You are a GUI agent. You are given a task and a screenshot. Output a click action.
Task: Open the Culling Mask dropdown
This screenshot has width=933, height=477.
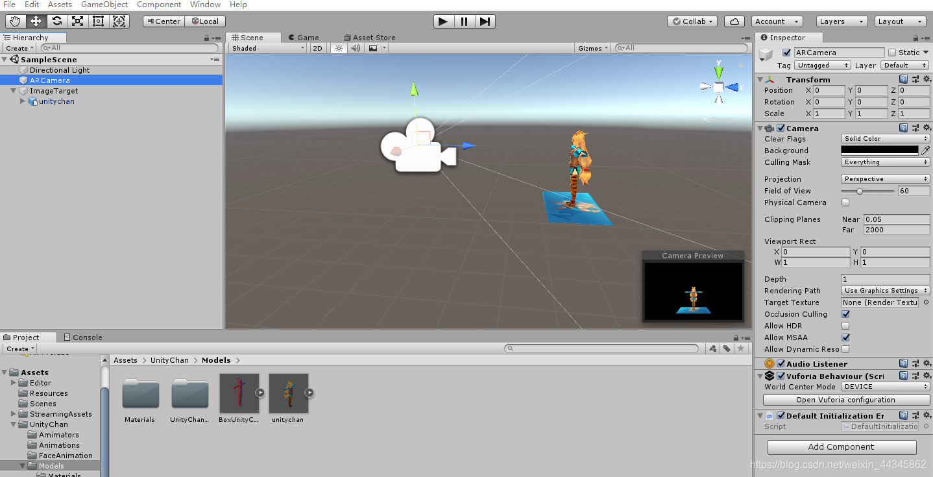click(886, 162)
